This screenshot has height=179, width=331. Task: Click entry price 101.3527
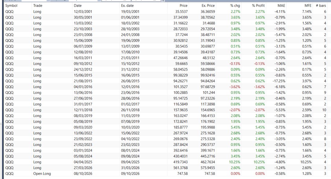click(x=181, y=87)
